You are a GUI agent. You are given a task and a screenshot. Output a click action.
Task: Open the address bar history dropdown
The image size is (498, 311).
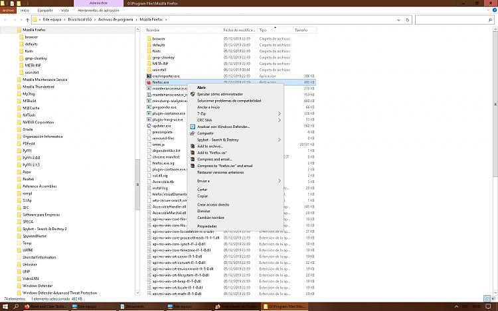tap(398, 20)
